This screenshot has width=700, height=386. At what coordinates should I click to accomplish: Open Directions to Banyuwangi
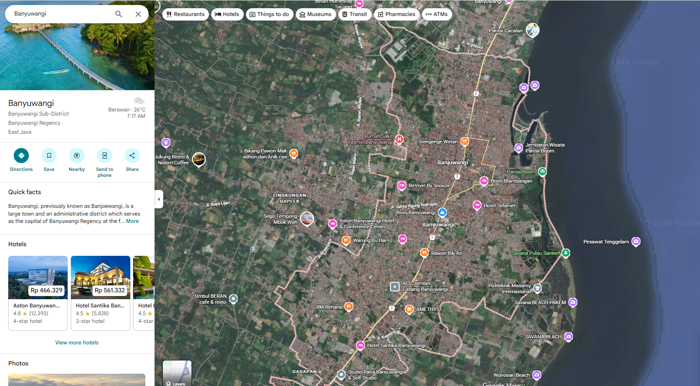click(x=21, y=156)
